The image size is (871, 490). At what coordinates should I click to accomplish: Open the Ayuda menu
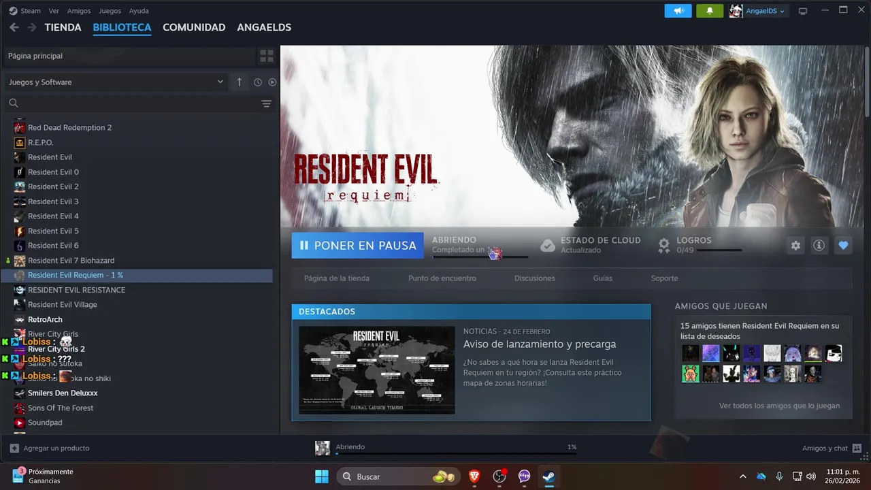(139, 11)
